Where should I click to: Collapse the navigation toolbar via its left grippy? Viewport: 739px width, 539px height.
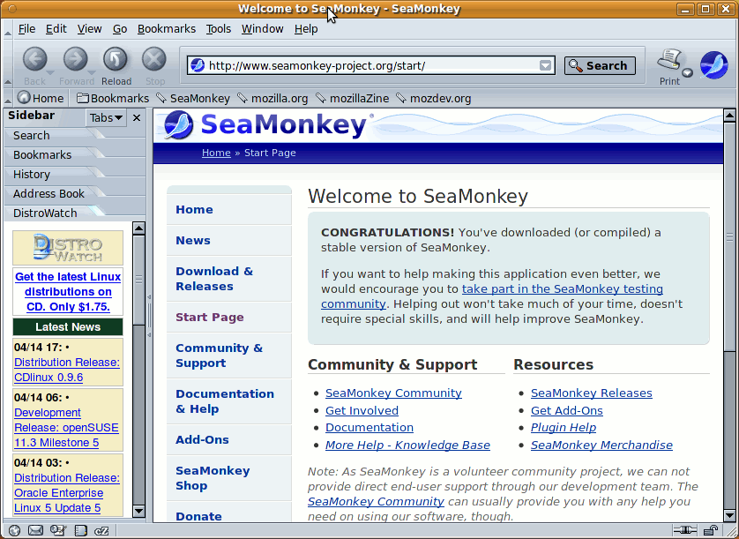(x=8, y=65)
